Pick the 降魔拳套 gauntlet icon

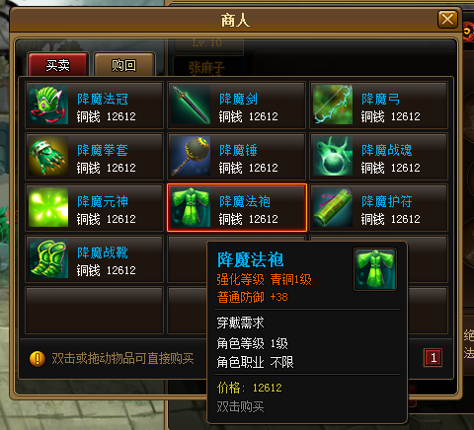48,156
